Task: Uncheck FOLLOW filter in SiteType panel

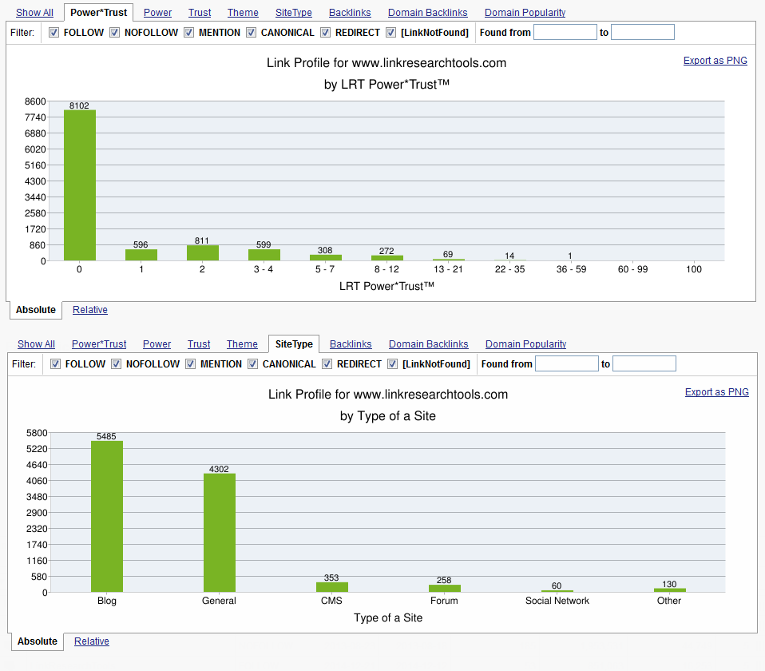Action: tap(56, 364)
